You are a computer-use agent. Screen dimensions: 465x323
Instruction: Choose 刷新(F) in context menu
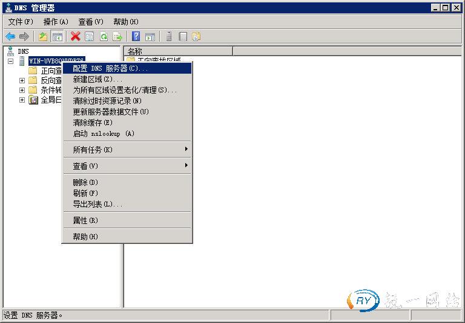coord(127,193)
